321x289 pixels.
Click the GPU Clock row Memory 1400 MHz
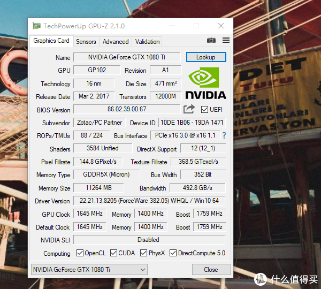click(x=151, y=214)
